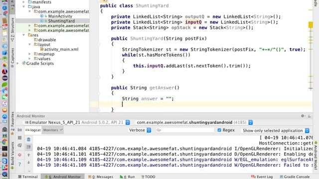Select ShuntingYard in the project tree

[x=61, y=21]
